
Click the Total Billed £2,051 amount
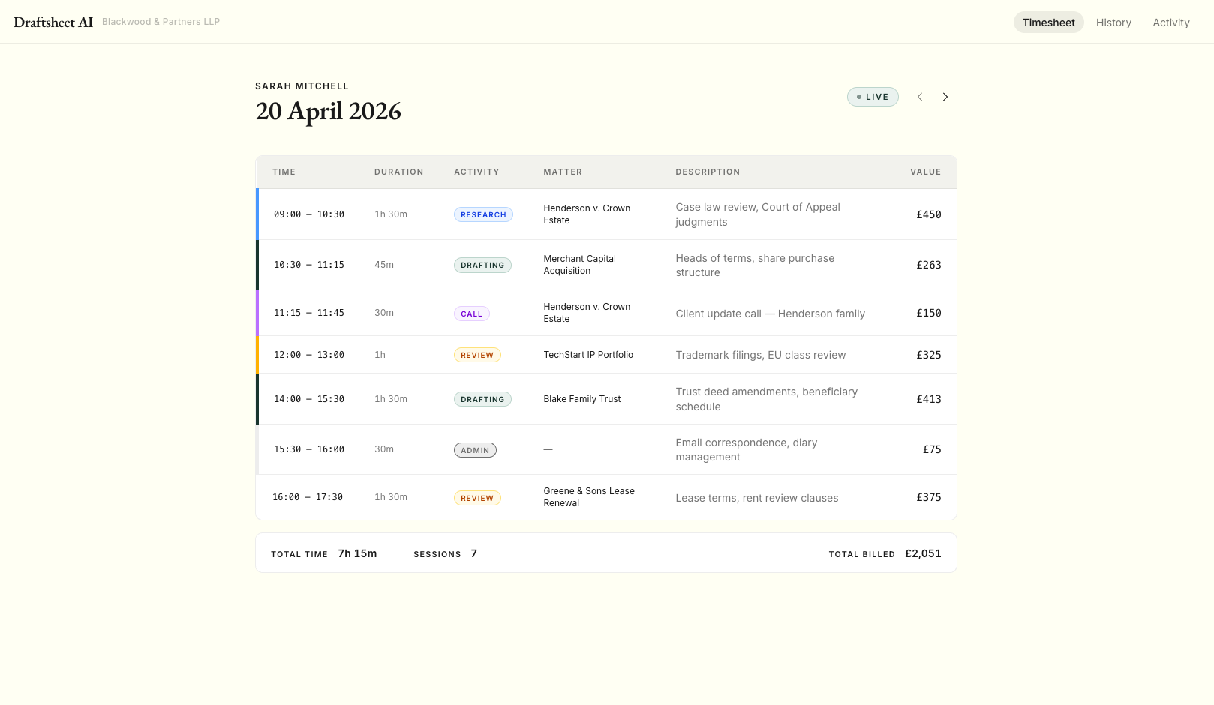pyautogui.click(x=922, y=553)
